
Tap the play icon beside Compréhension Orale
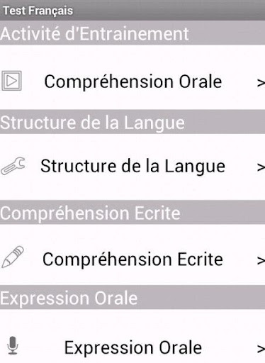pos(11,81)
